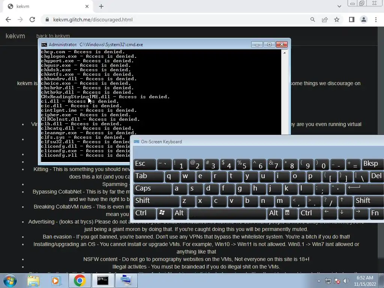Viewport: 384px width, 288px height.
Task: Switch to cmd.exe taskbar button
Action: pyautogui.click(x=103, y=280)
